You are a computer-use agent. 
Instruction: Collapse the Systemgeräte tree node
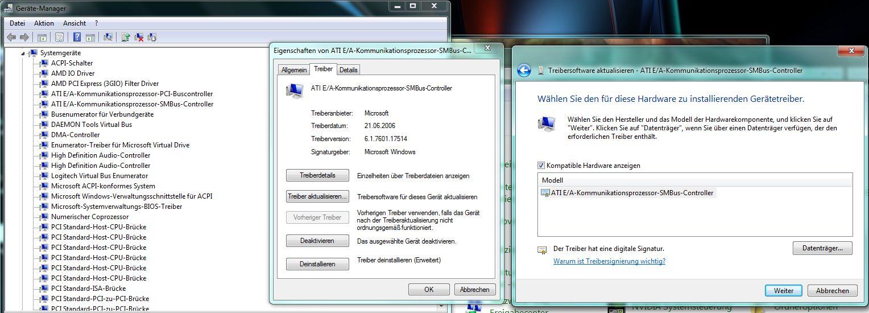(23, 53)
